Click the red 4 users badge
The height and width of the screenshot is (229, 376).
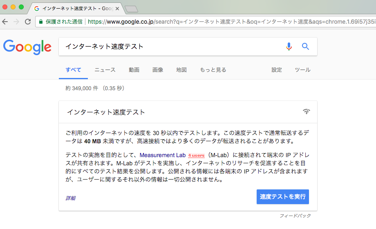(x=197, y=156)
